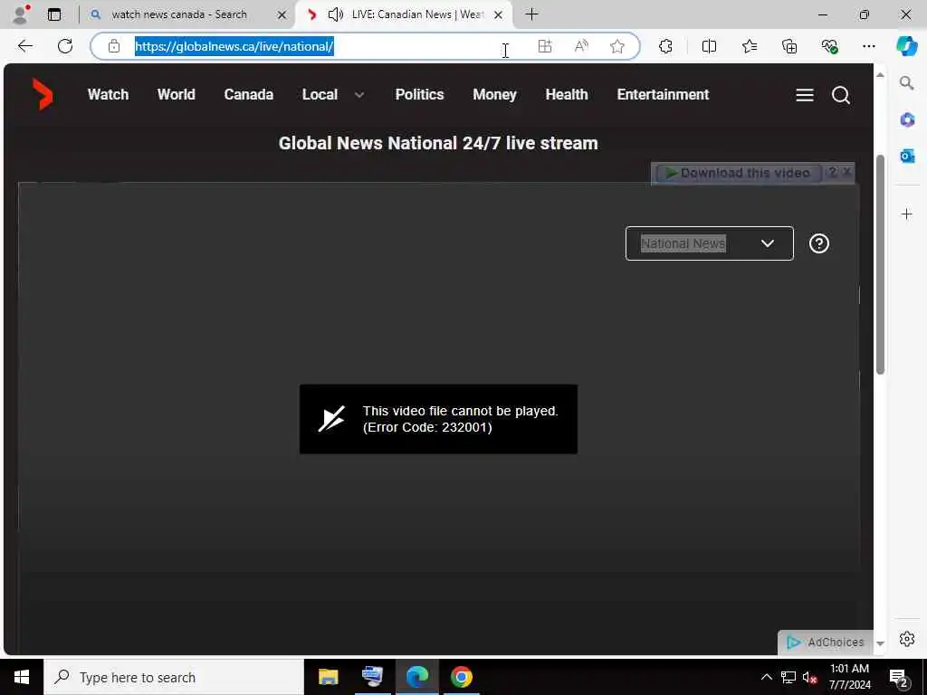
Task: Switch to watch news canada Search tab
Action: pyautogui.click(x=180, y=14)
